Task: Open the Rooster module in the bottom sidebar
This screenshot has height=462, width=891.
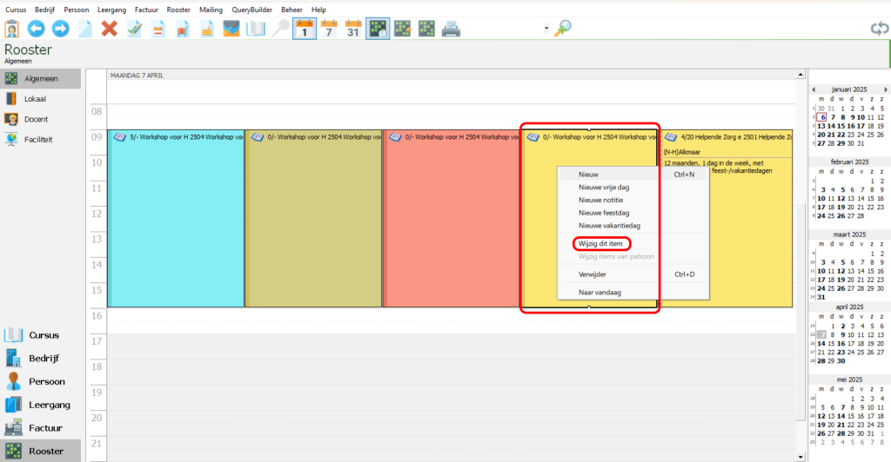Action: click(x=40, y=452)
